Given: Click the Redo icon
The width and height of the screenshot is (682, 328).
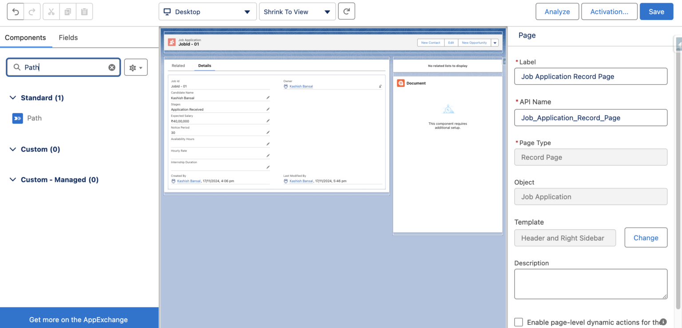Looking at the screenshot, I should [32, 12].
